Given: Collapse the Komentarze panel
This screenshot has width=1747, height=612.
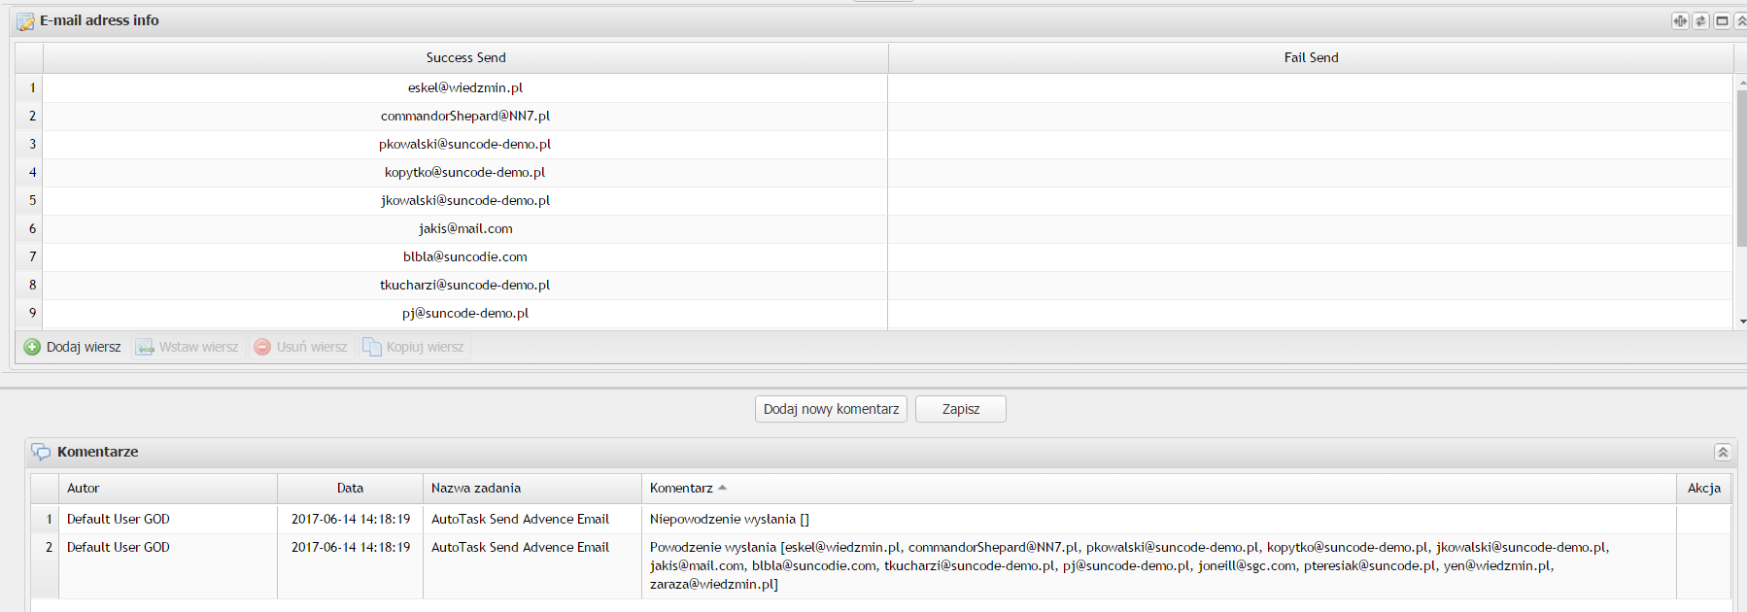Looking at the screenshot, I should [x=1723, y=452].
